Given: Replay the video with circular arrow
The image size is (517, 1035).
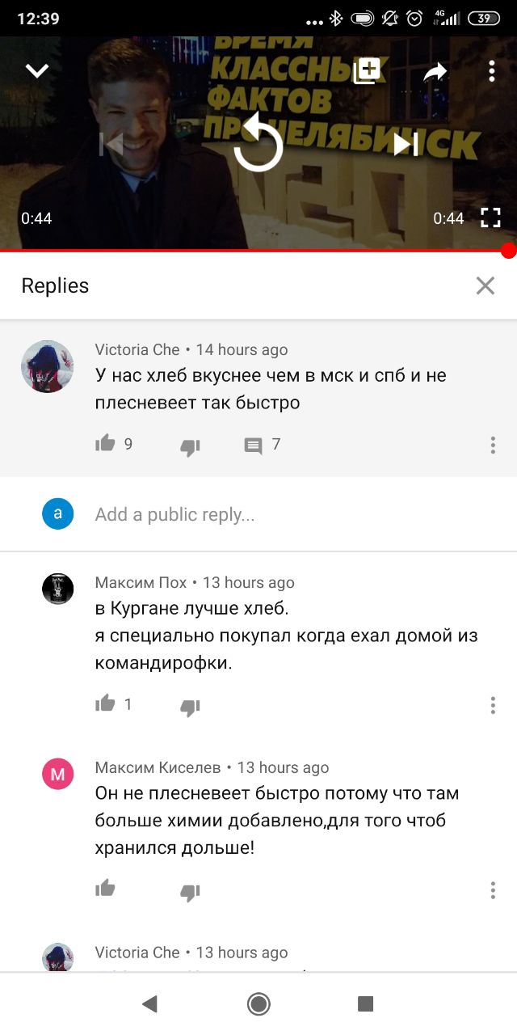Looking at the screenshot, I should click(258, 142).
